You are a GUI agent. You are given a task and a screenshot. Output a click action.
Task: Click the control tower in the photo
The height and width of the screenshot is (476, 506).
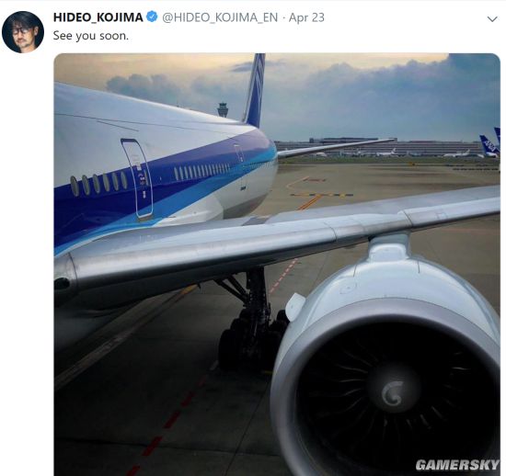coord(223,109)
